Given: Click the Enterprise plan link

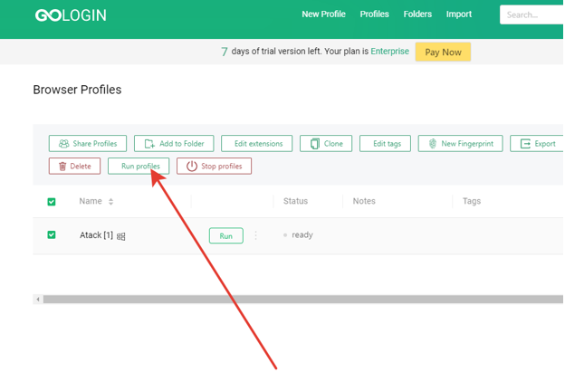Looking at the screenshot, I should [x=390, y=52].
